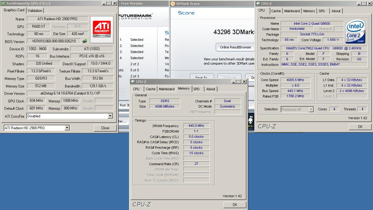Click the Online ResultBrowser button

pos(235,47)
